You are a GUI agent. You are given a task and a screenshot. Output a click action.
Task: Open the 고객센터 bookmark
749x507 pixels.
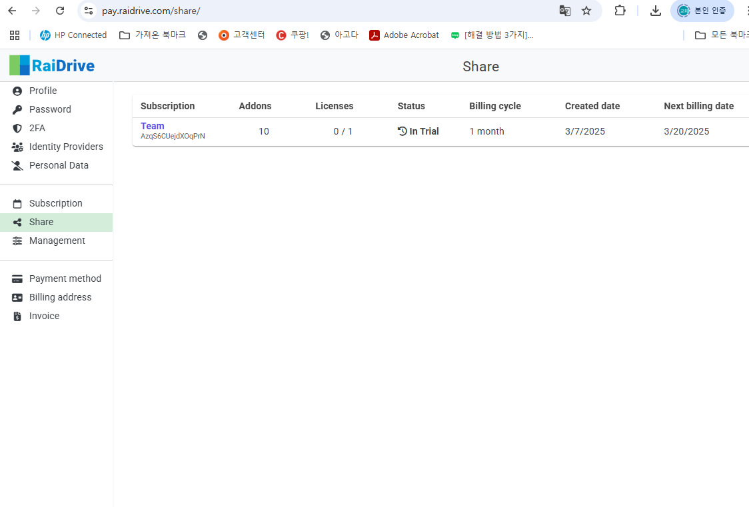242,35
